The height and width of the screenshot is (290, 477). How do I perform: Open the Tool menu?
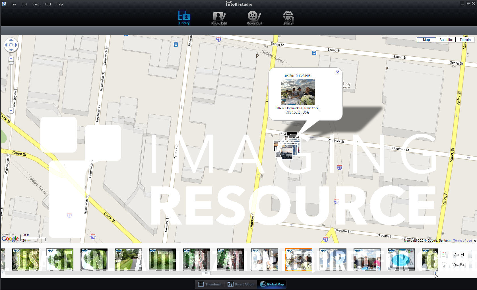48,4
